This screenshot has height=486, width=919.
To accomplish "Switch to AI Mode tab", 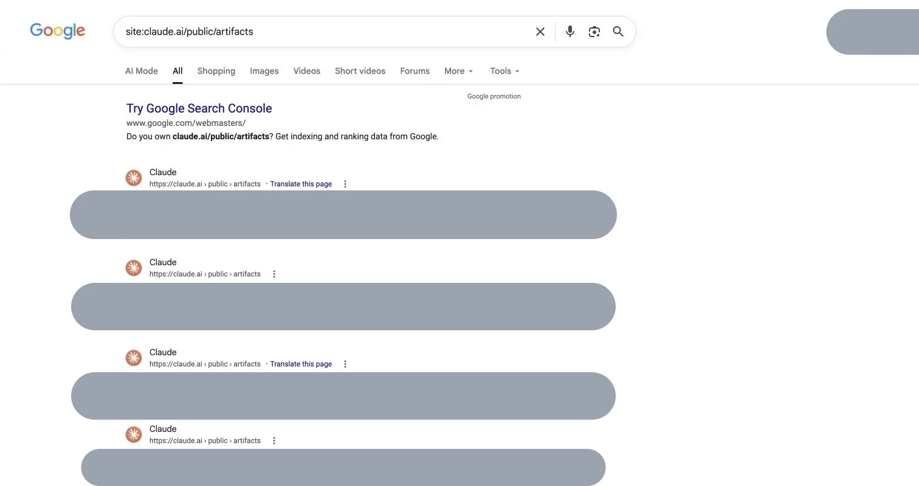I will pyautogui.click(x=142, y=71).
